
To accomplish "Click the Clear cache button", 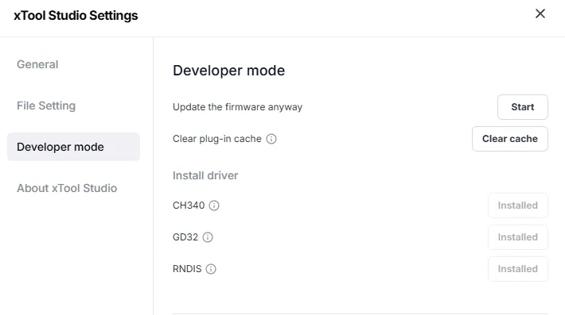I will click(510, 139).
